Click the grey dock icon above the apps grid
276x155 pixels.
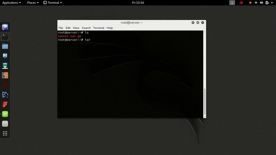pyautogui.click(x=5, y=124)
